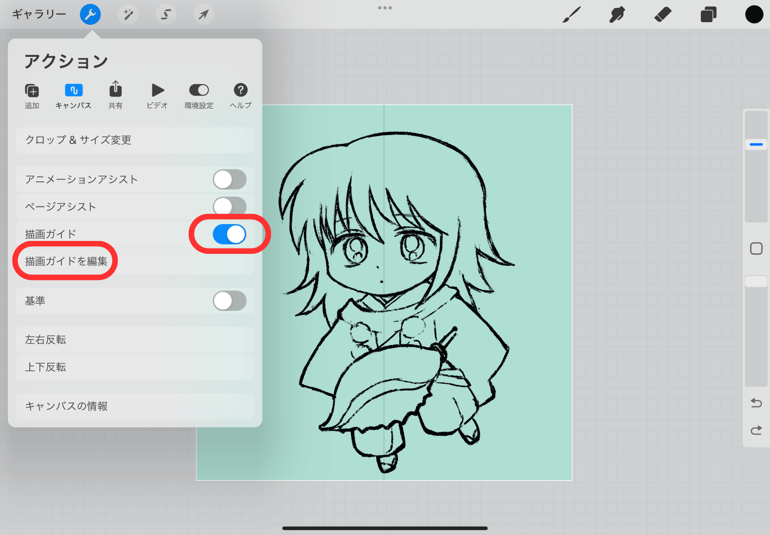This screenshot has width=770, height=535.
Task: Return to ギャラリー
Action: tap(39, 15)
